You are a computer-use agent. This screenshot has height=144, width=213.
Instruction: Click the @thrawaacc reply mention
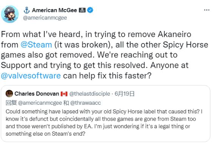click(85, 103)
